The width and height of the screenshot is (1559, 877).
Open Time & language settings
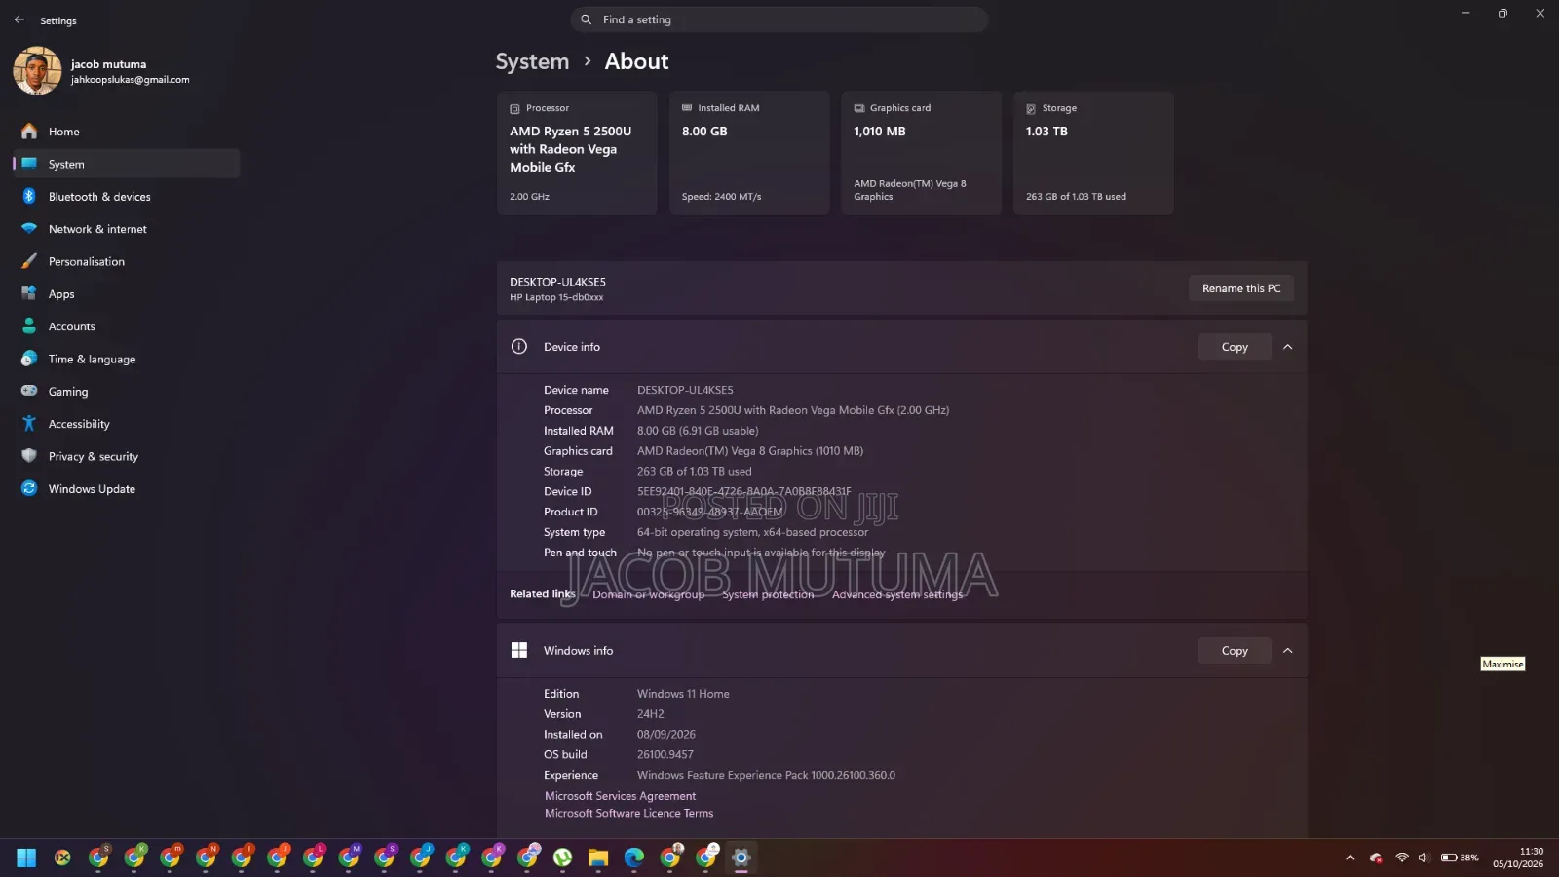point(127,359)
